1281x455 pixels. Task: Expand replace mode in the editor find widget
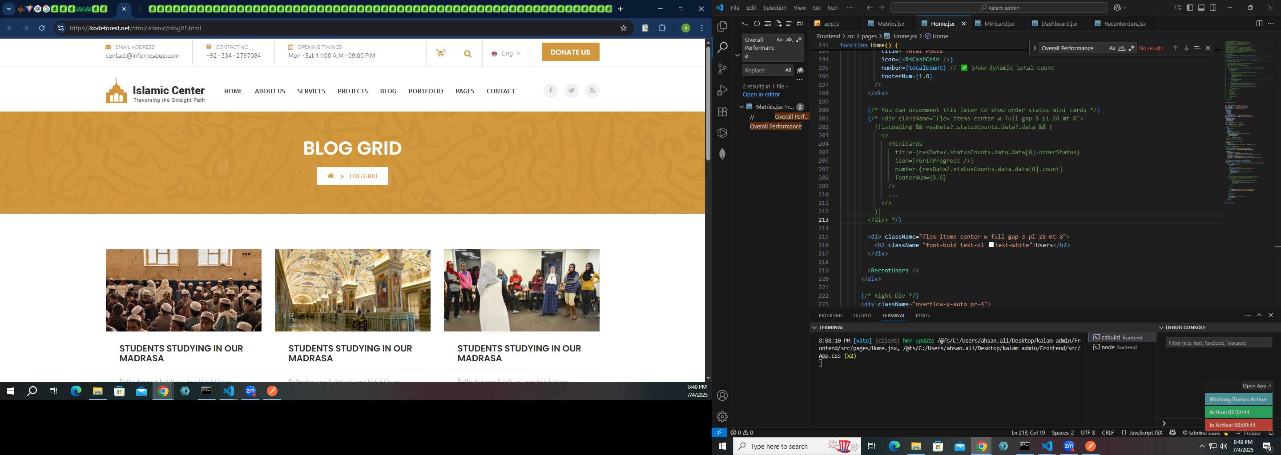[1034, 48]
